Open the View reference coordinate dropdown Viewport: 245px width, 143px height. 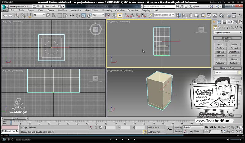[98, 15]
